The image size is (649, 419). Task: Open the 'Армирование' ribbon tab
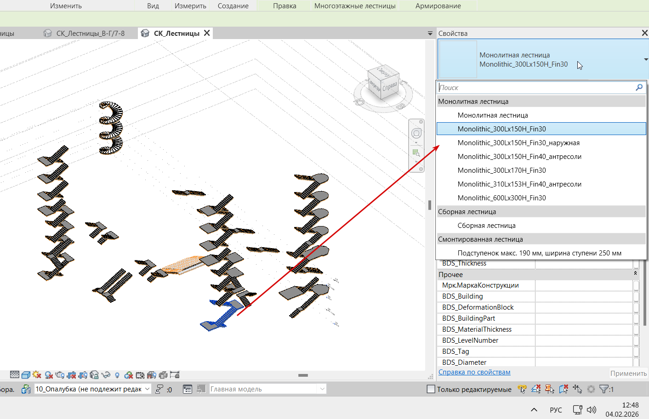coord(438,6)
